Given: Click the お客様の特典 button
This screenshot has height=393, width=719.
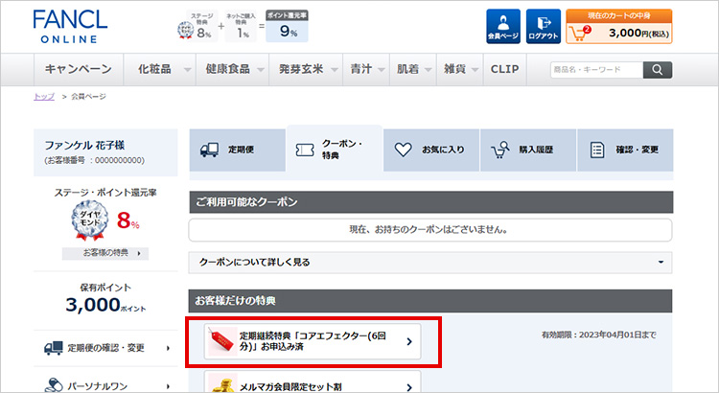Looking at the screenshot, I should (105, 253).
